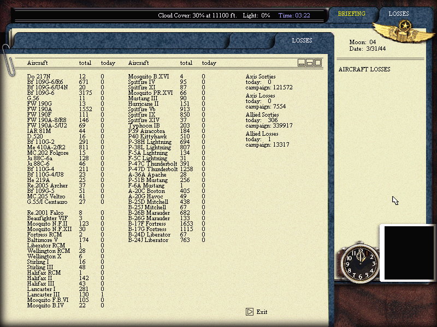Screen dimensions: 437x327
Task: Click the Exit text label
Action: pyautogui.click(x=262, y=312)
